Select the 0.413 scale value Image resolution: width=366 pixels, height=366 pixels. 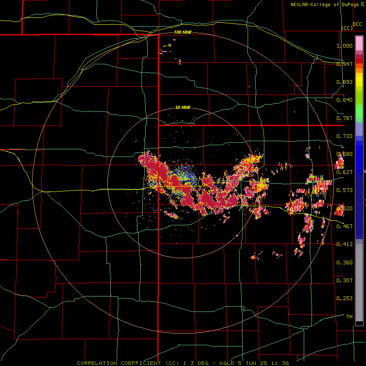(344, 244)
